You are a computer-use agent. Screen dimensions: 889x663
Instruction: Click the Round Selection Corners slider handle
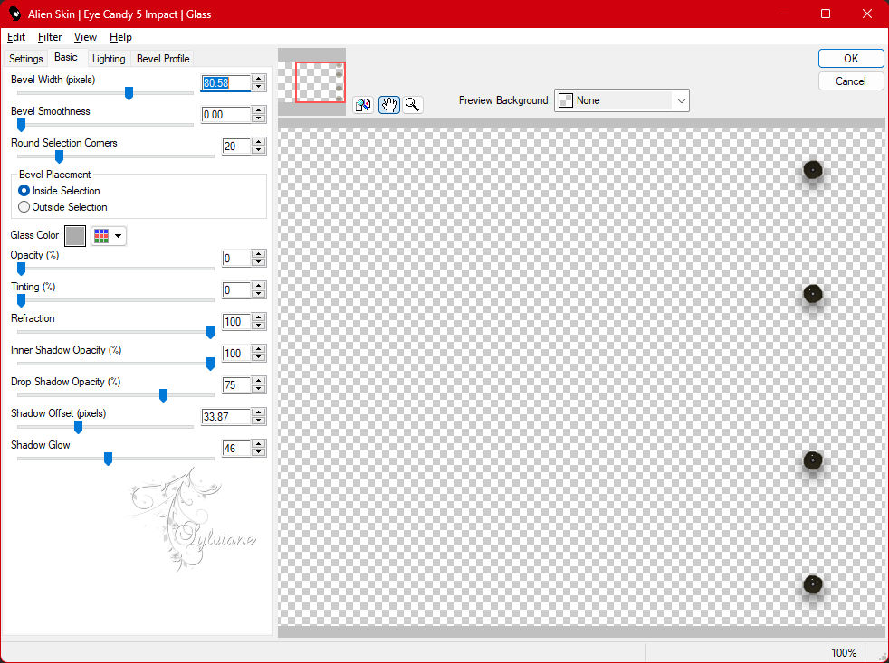tap(59, 156)
